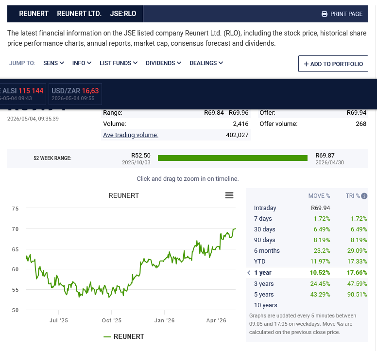This screenshot has height=351, width=377.
Task: Click the left chevron beside 1 year
Action: 249,273
